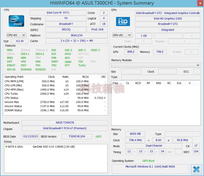Image resolution: width=204 pixels, height=176 pixels.
Task: Click the Cache 2 x (32 + 32 + 256) + 4M field
Action: click(x=77, y=41)
